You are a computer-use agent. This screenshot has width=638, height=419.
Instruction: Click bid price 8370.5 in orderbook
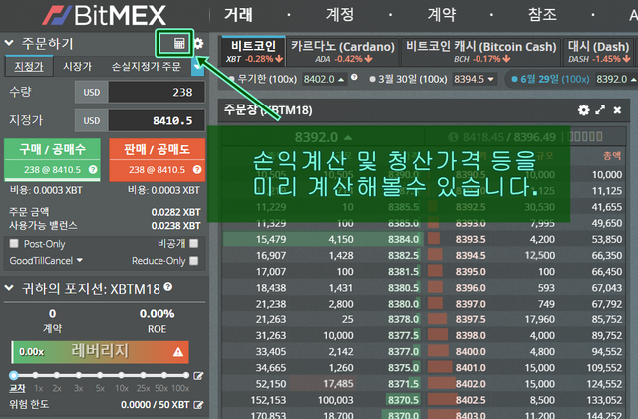coord(403,400)
